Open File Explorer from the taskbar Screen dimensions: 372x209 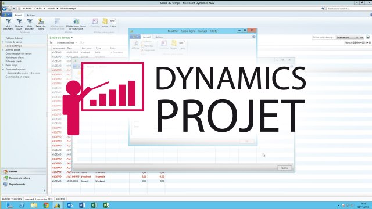click(x=34, y=205)
